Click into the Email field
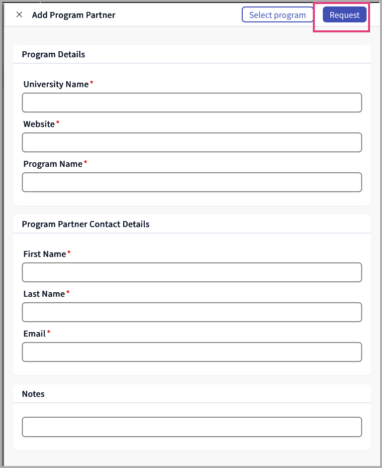The height and width of the screenshot is (468, 382). point(191,352)
